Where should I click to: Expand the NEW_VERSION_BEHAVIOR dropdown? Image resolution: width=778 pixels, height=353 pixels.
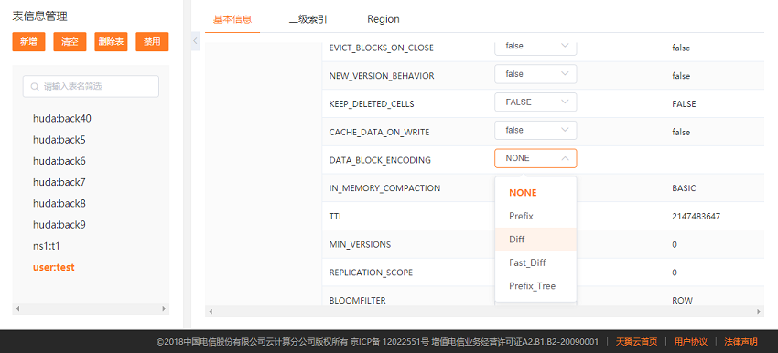tap(535, 74)
